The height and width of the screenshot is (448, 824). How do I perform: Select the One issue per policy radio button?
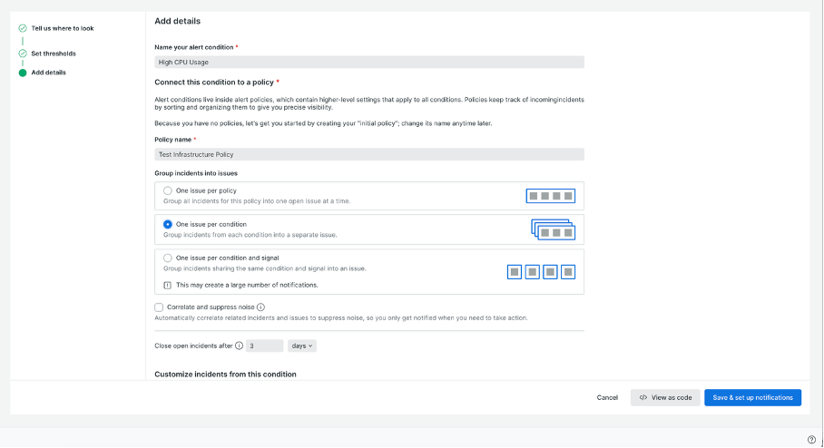pyautogui.click(x=168, y=190)
